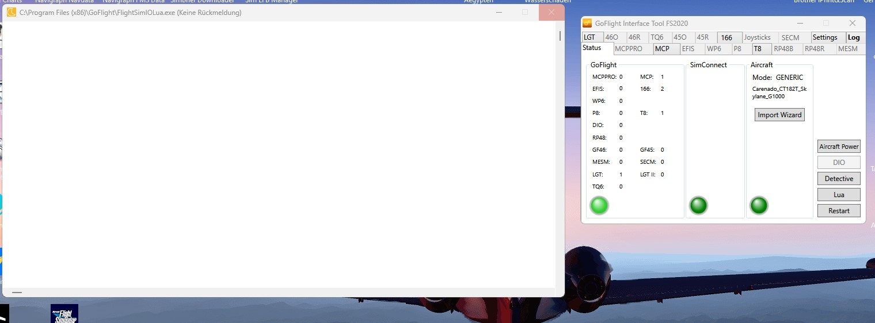Image resolution: width=875 pixels, height=323 pixels.
Task: Open the P8 tab
Action: coord(741,49)
